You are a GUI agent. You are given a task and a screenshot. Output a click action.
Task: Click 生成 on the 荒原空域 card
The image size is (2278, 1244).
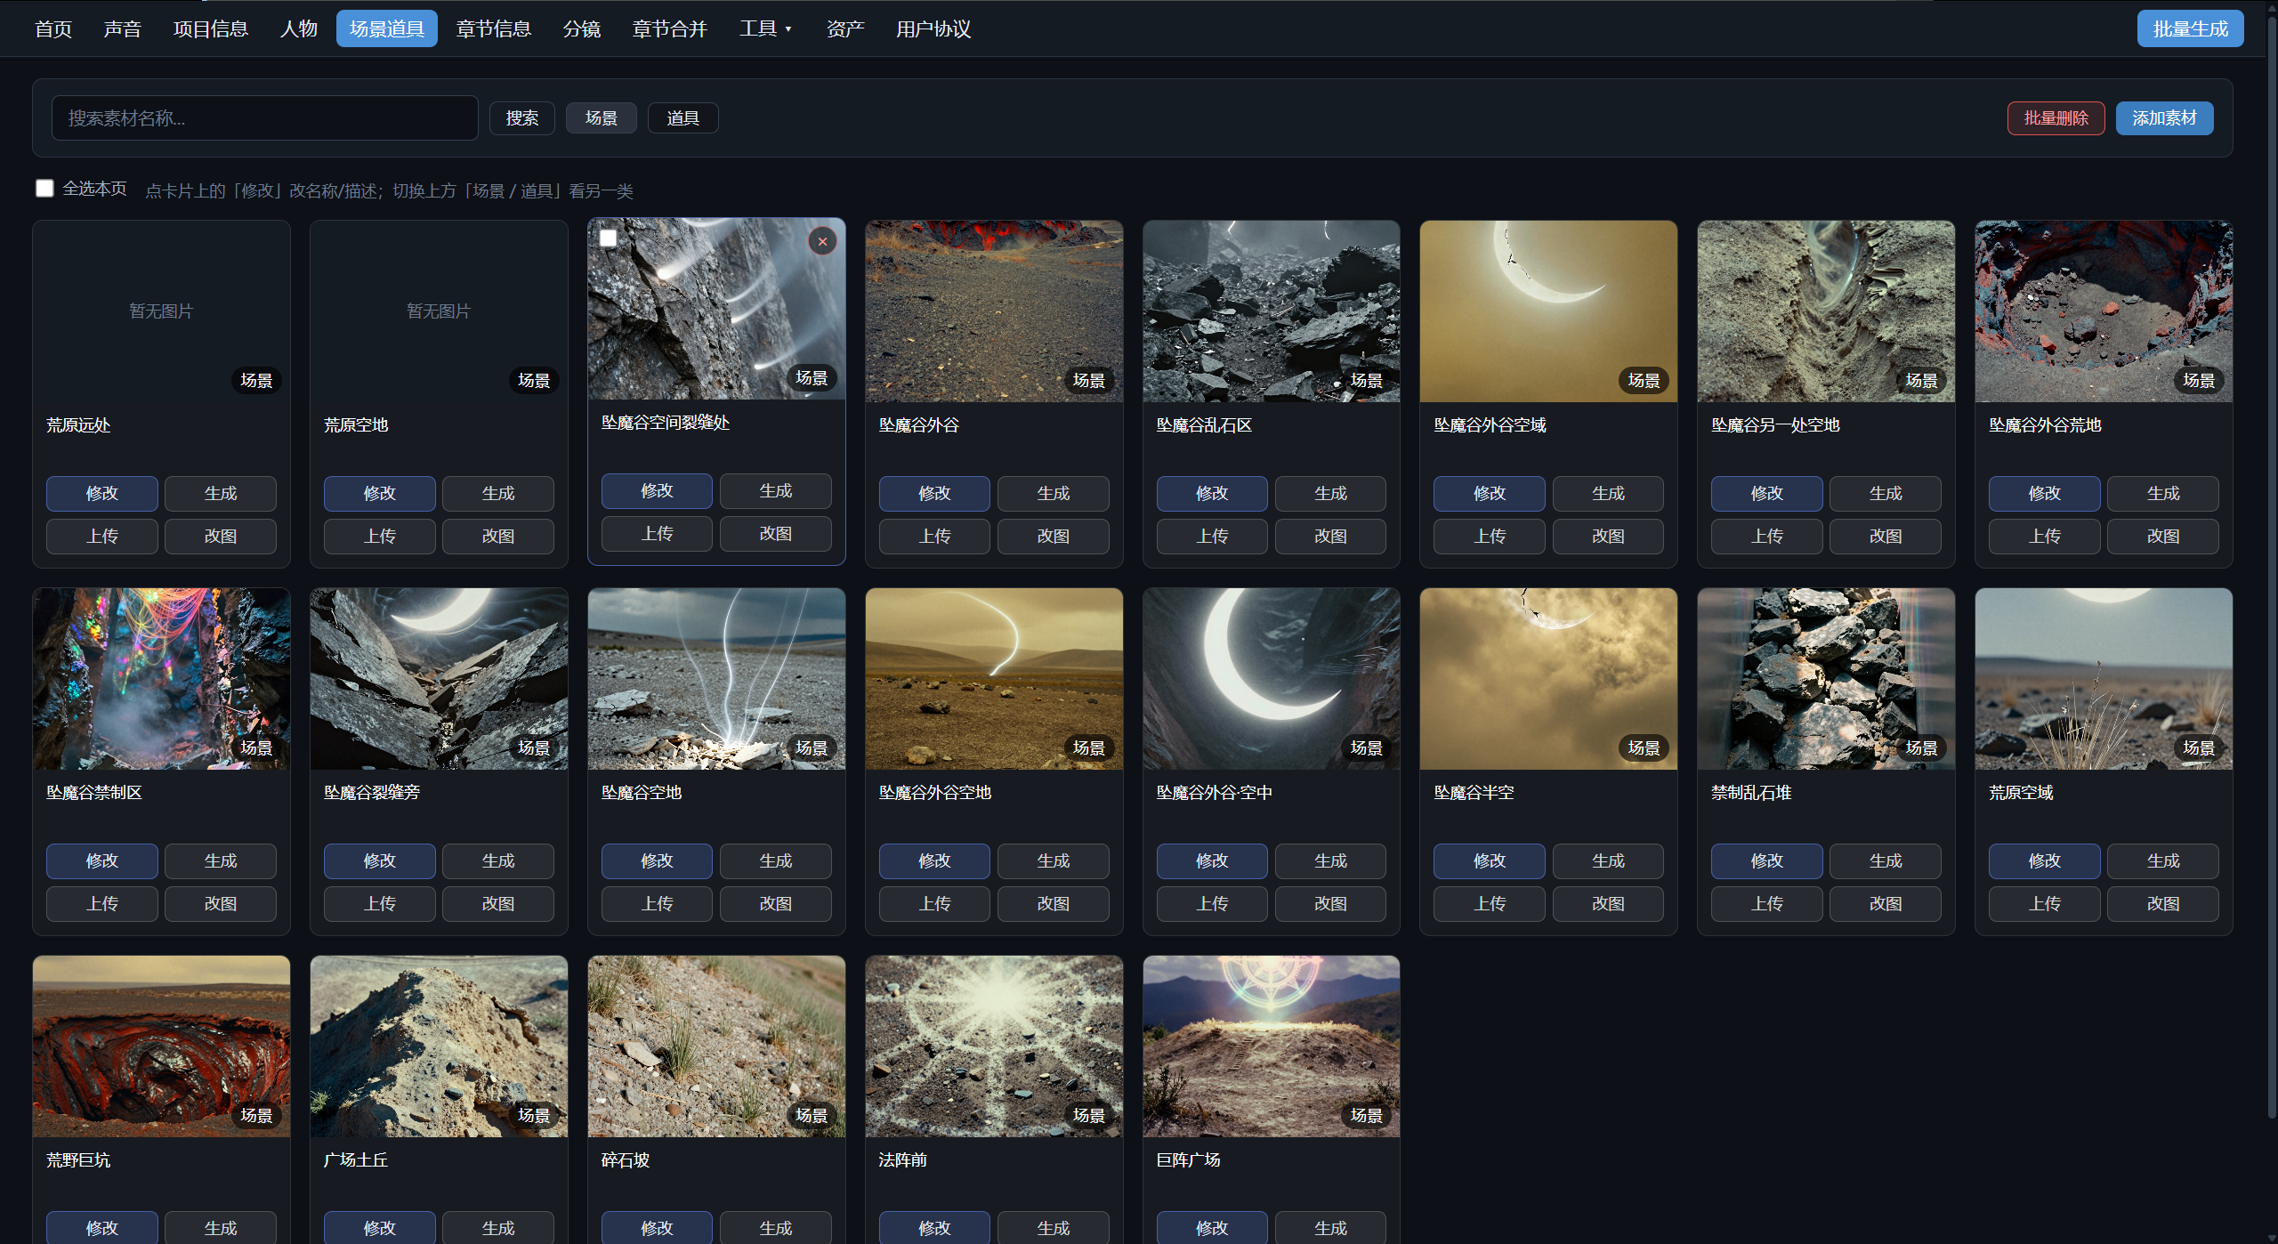pyautogui.click(x=2163, y=860)
